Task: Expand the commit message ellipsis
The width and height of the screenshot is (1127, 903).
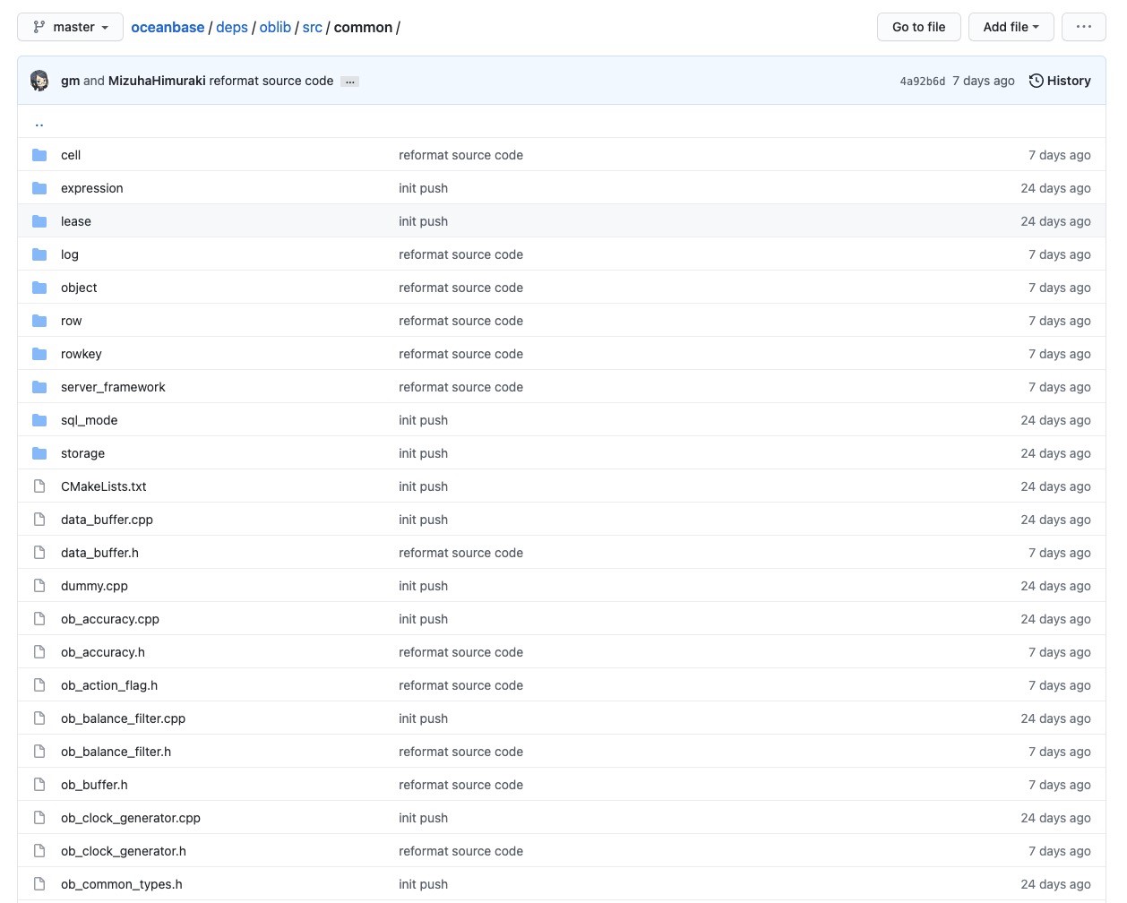Action: [x=350, y=82]
